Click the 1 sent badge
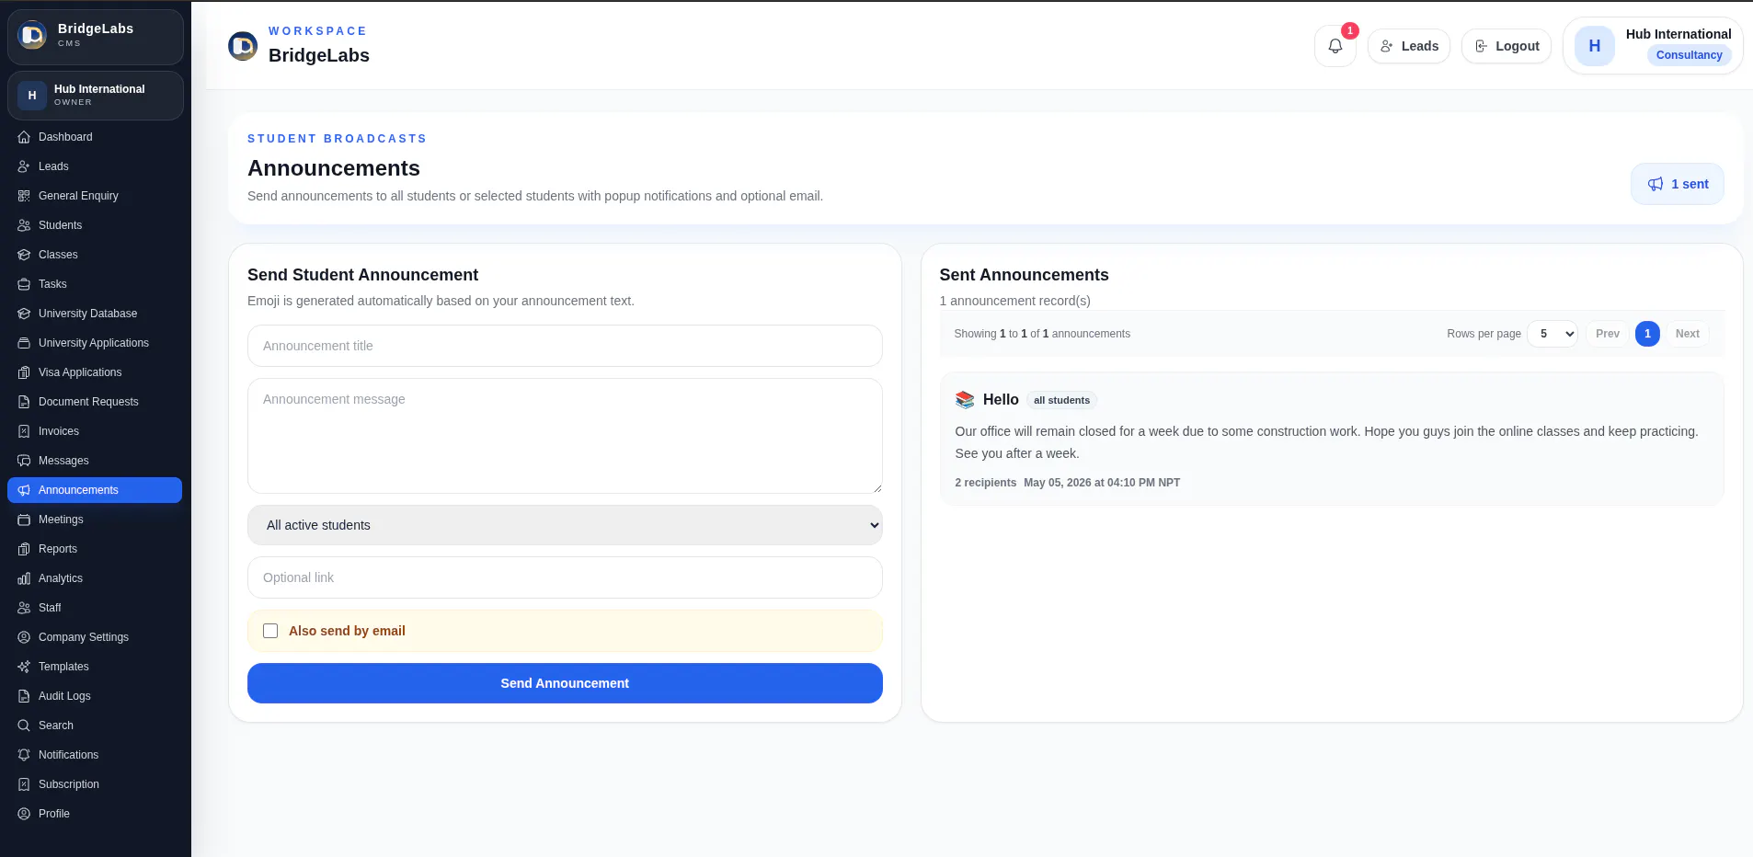This screenshot has height=857, width=1753. [1678, 184]
